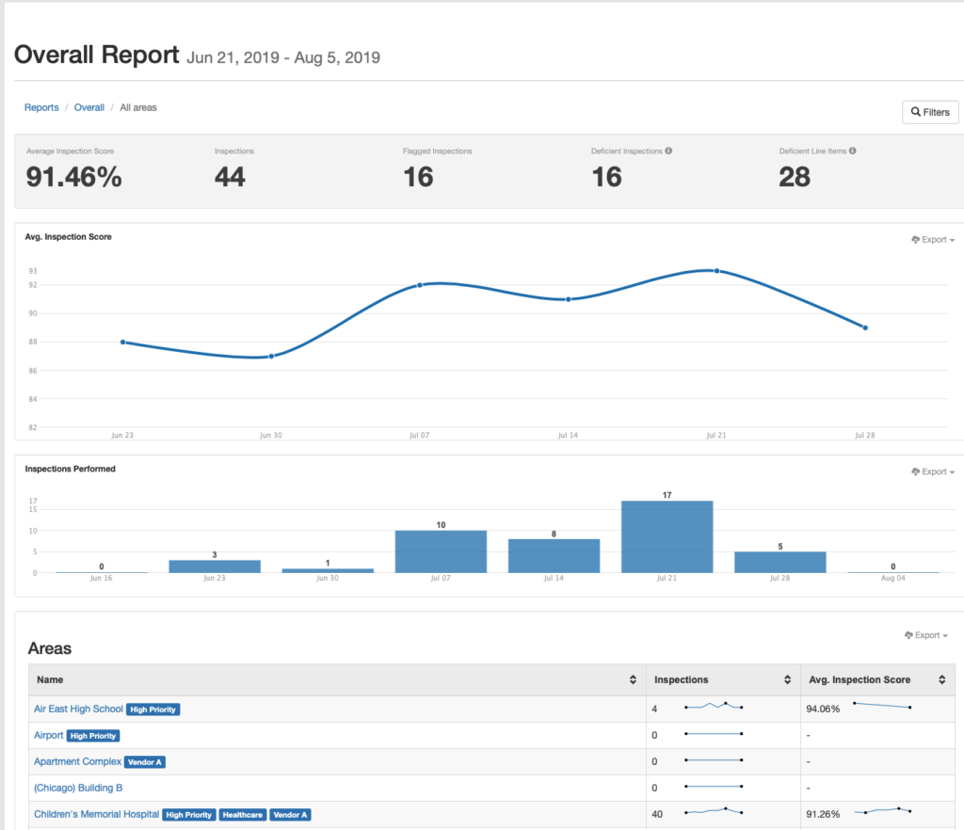Click the Jul 21 bar showing 17 inspections
The height and width of the screenshot is (830, 964).
(667, 536)
